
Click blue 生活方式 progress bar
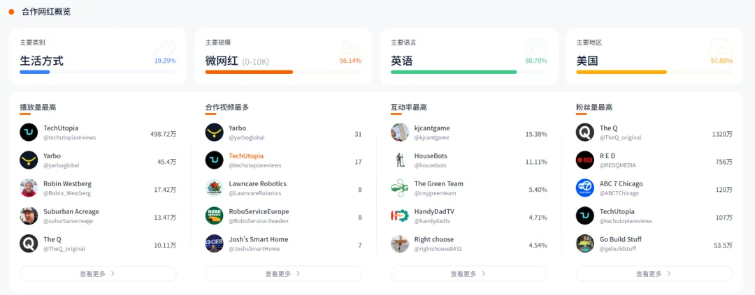click(x=35, y=72)
